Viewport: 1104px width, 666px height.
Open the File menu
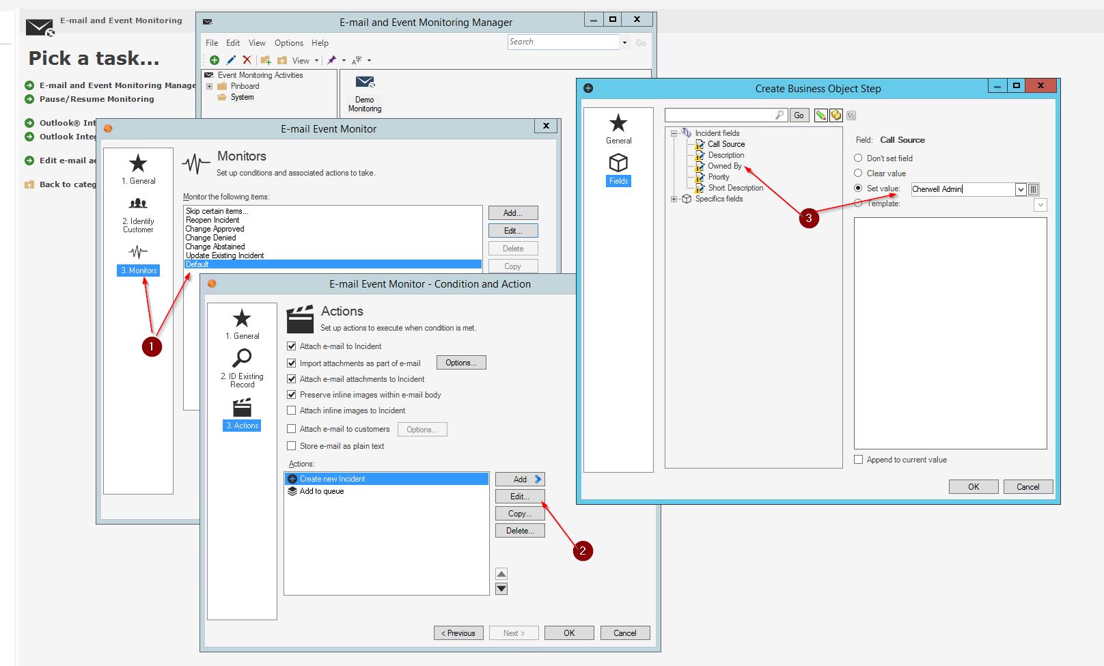point(212,43)
